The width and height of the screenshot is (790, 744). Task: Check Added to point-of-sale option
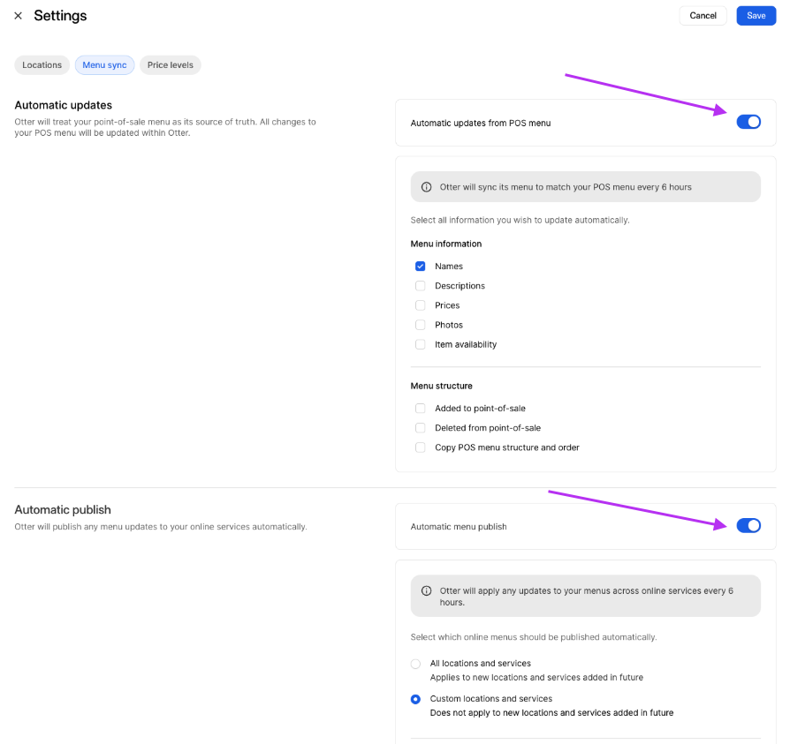click(x=421, y=409)
